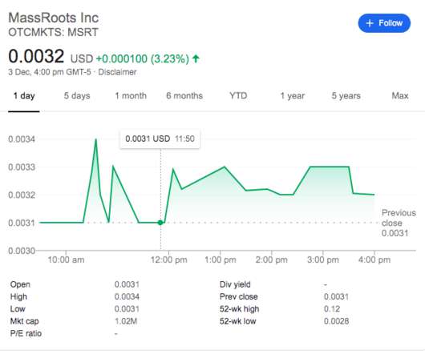Click the 0.0030 y-axis label
Screen dimensions: 425x354
click(22, 251)
